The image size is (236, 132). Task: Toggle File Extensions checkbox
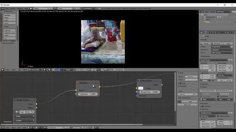(218, 94)
